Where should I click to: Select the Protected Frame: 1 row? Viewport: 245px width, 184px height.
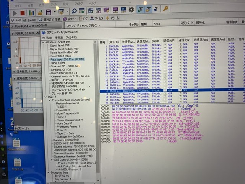click(x=68, y=127)
